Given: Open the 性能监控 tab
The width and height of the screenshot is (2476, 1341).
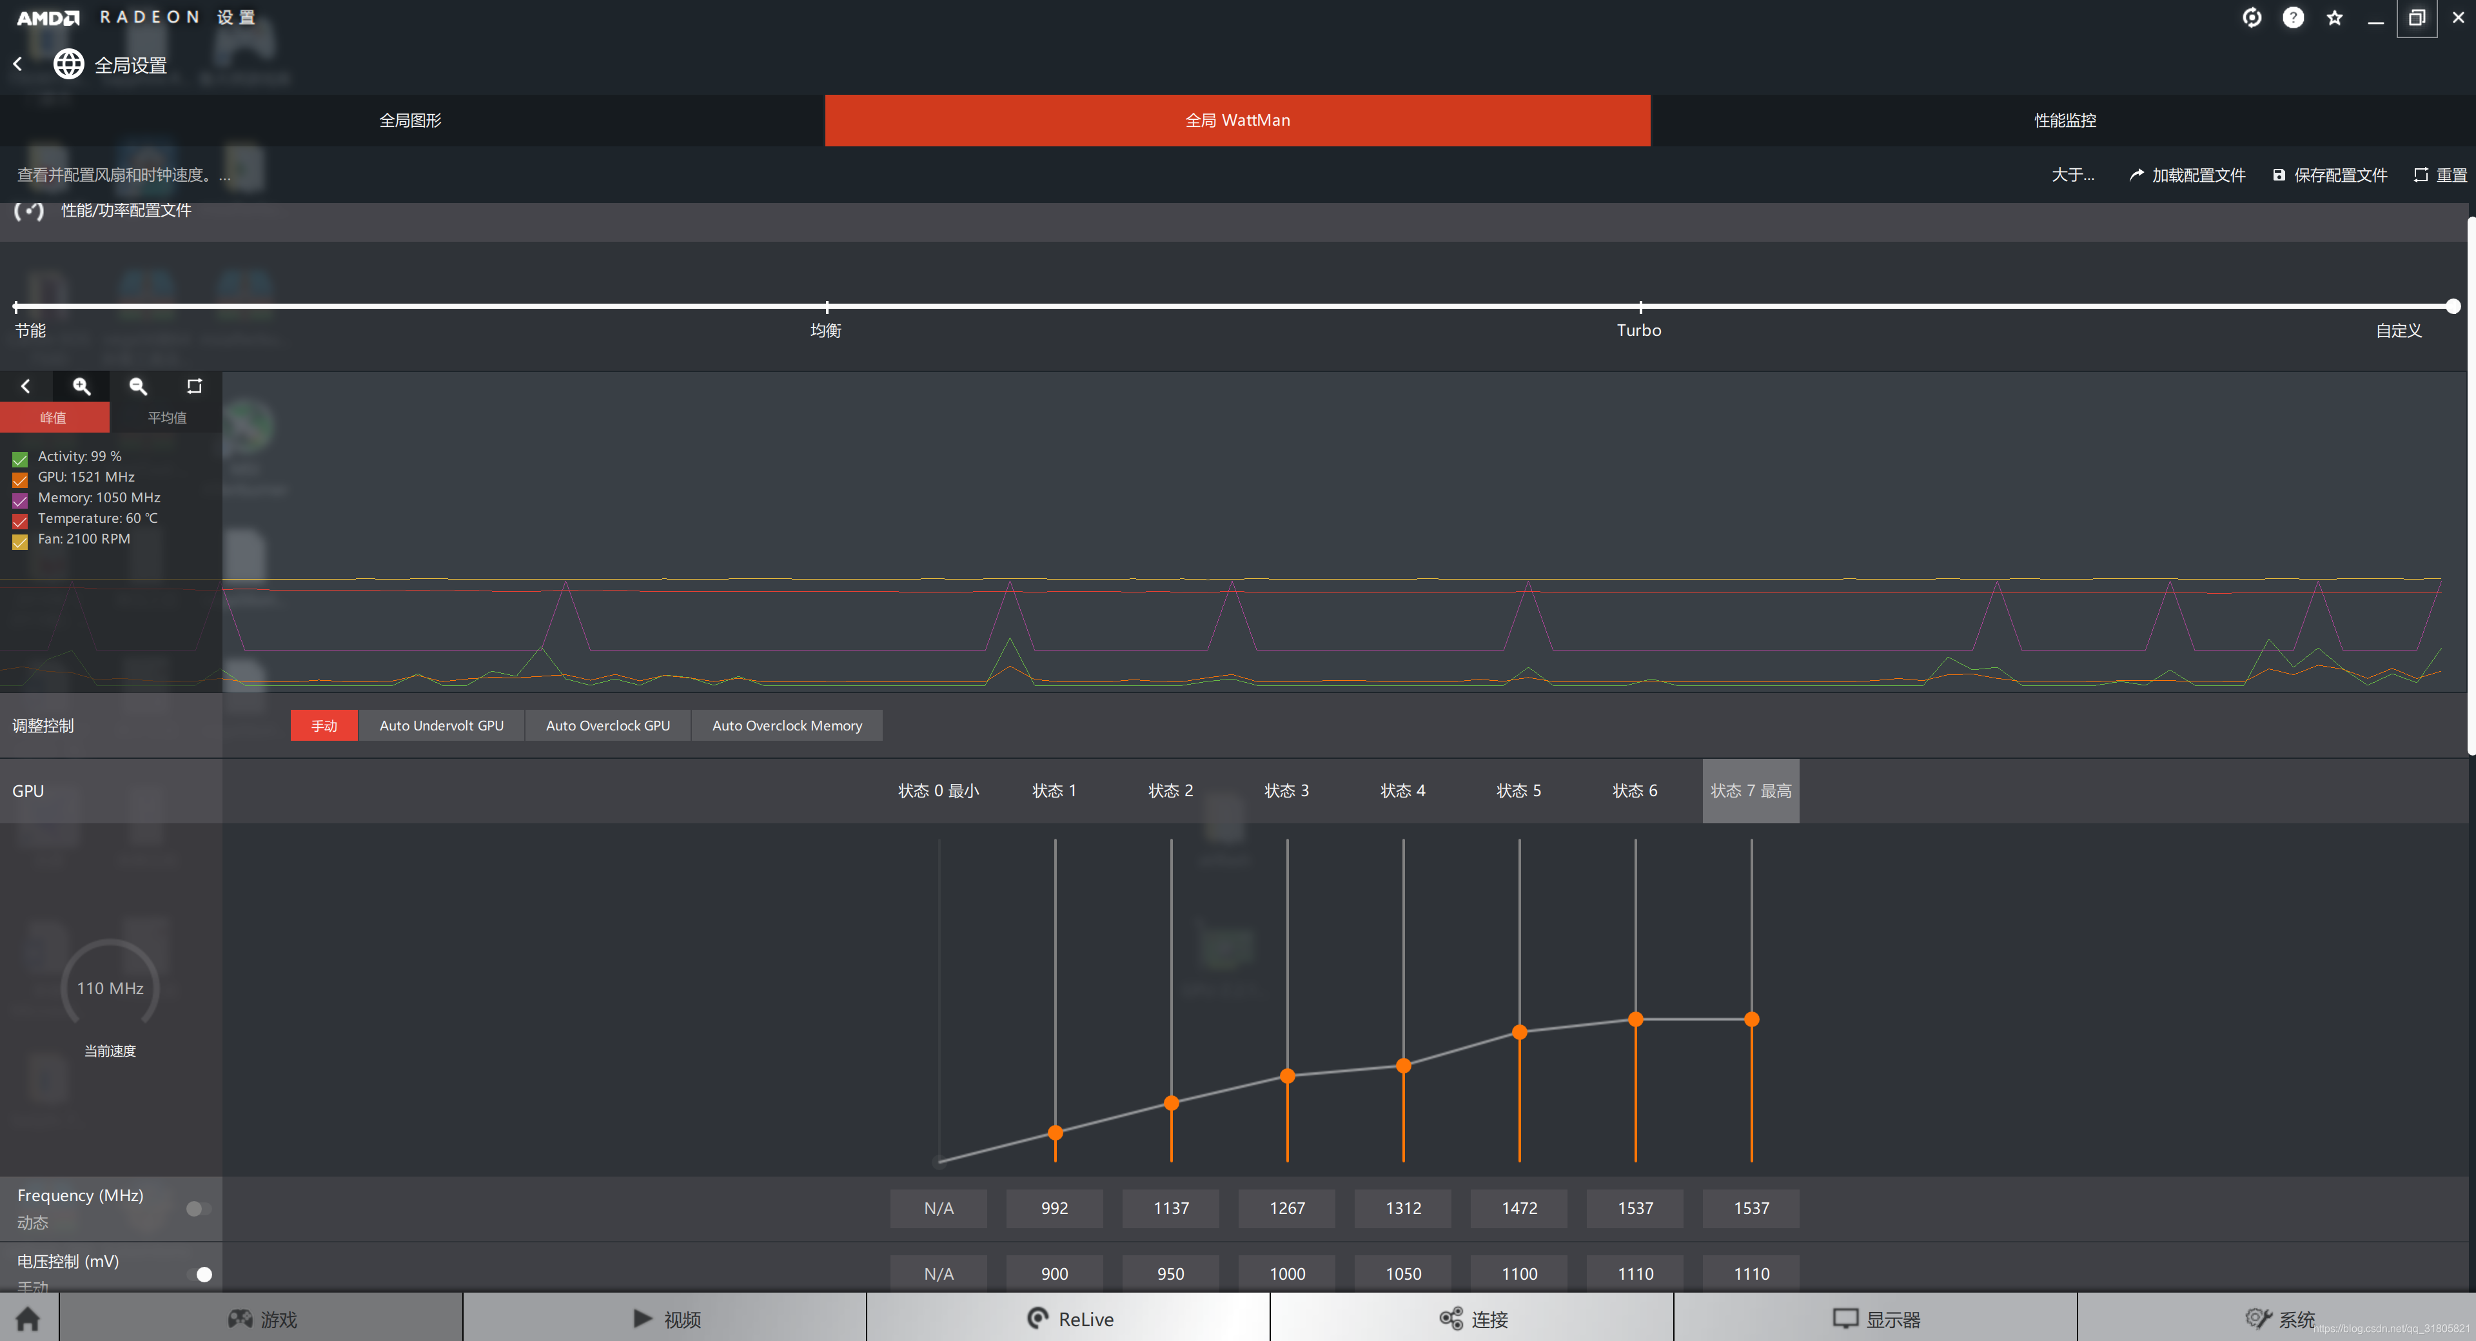Looking at the screenshot, I should pyautogui.click(x=2063, y=120).
